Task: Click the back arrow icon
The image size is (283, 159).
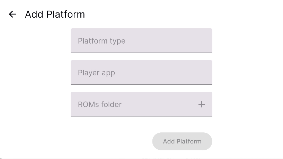Action: (12, 14)
